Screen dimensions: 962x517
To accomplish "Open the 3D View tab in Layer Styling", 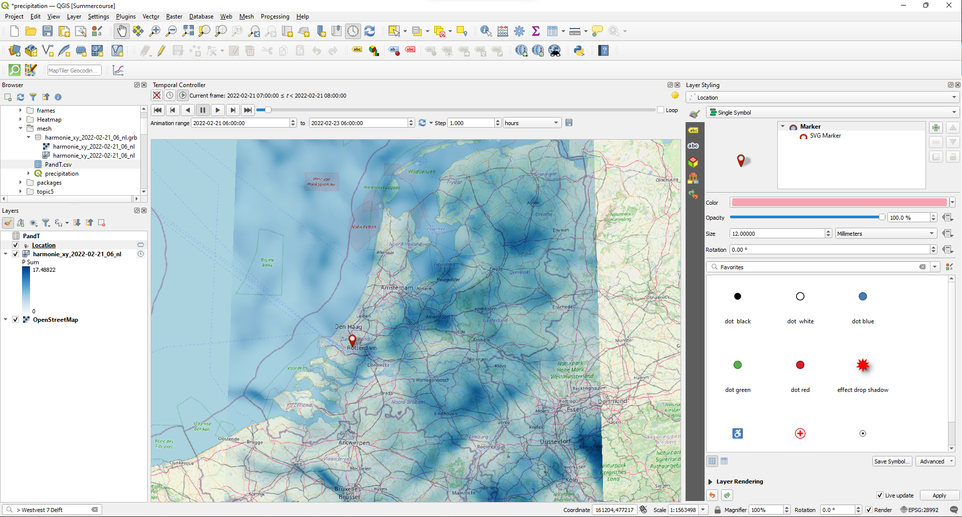I will (694, 162).
